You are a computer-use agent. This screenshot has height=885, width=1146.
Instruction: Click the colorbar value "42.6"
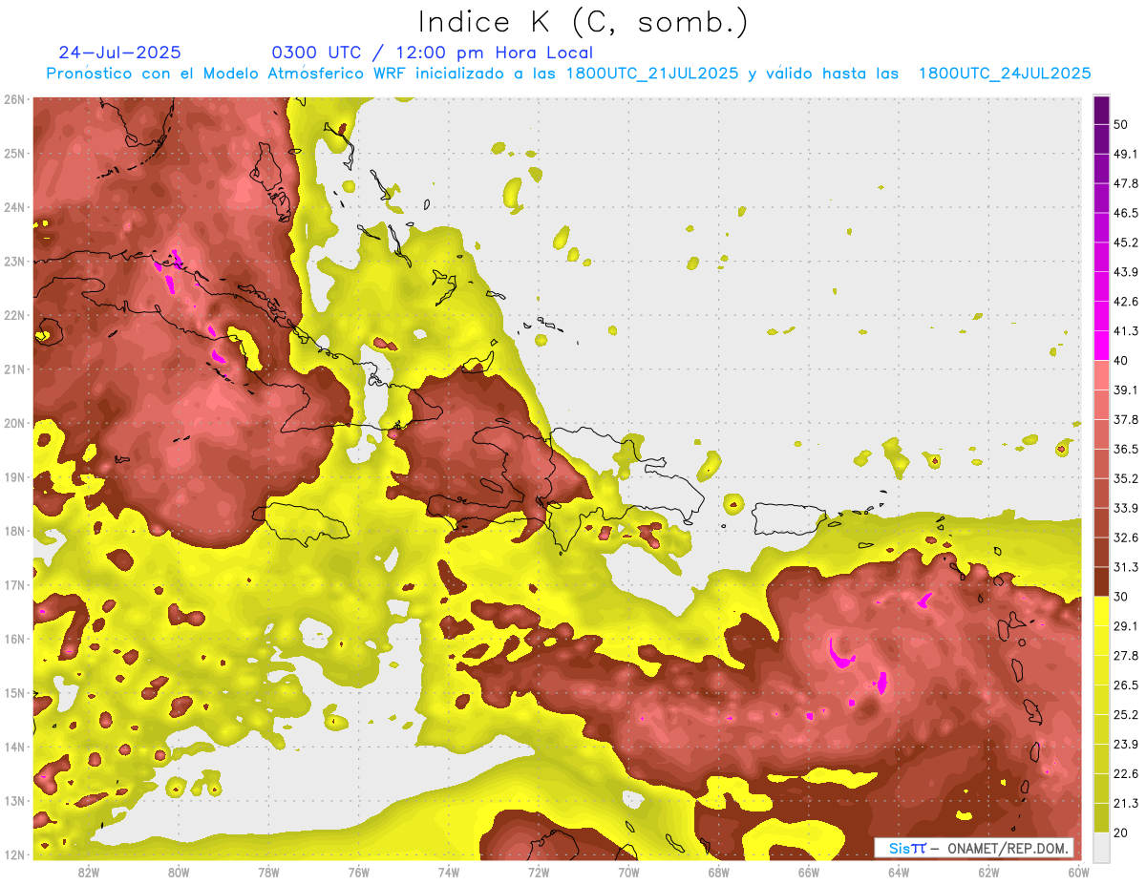[x=1126, y=302]
